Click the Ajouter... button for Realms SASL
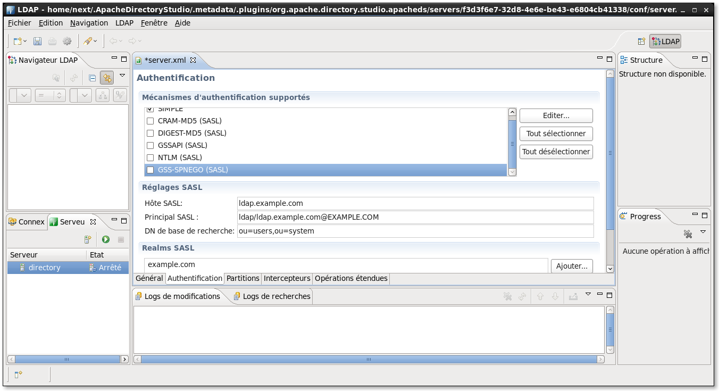Image resolution: width=719 pixels, height=391 pixels. [572, 266]
